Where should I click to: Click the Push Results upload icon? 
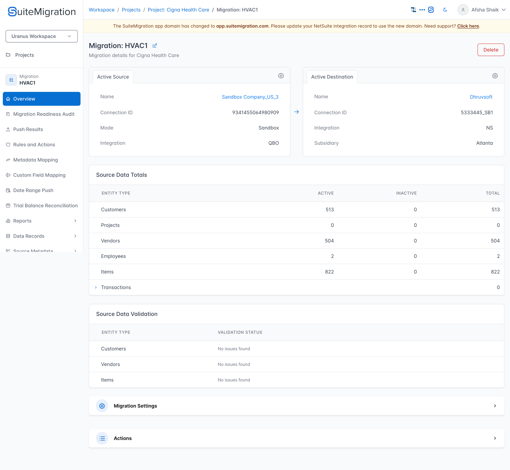pyautogui.click(x=8, y=129)
